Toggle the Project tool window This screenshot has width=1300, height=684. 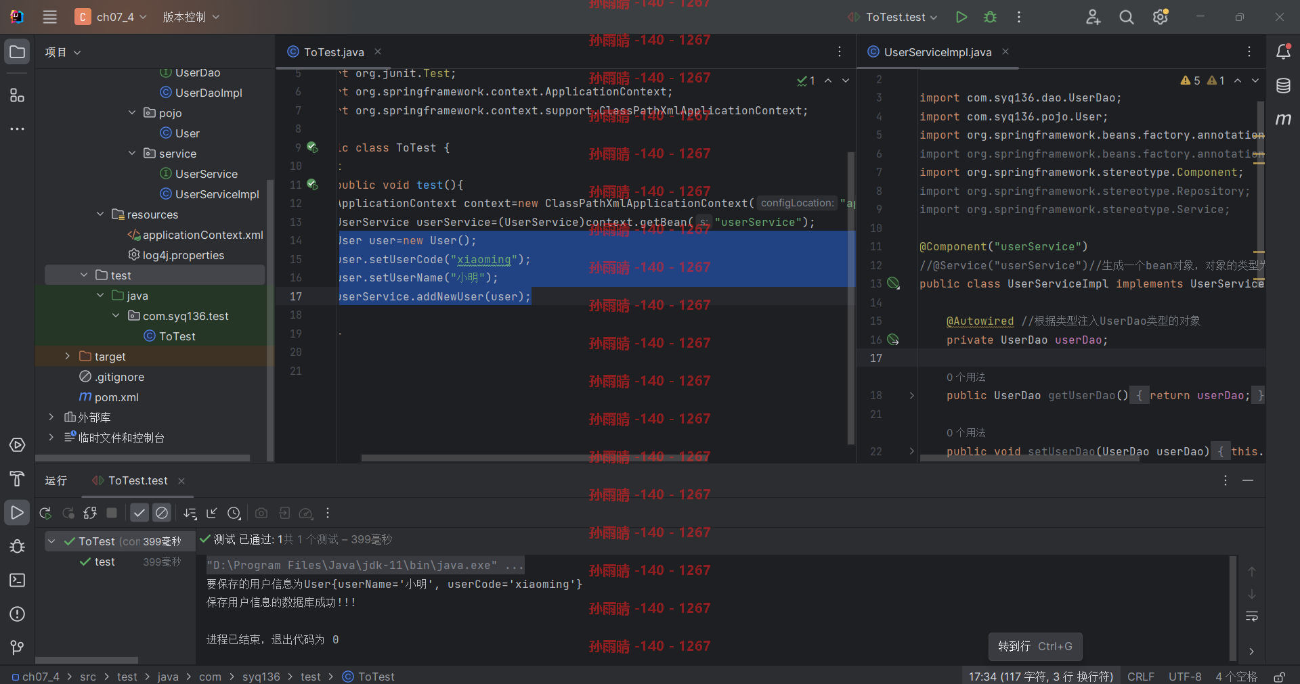click(17, 52)
